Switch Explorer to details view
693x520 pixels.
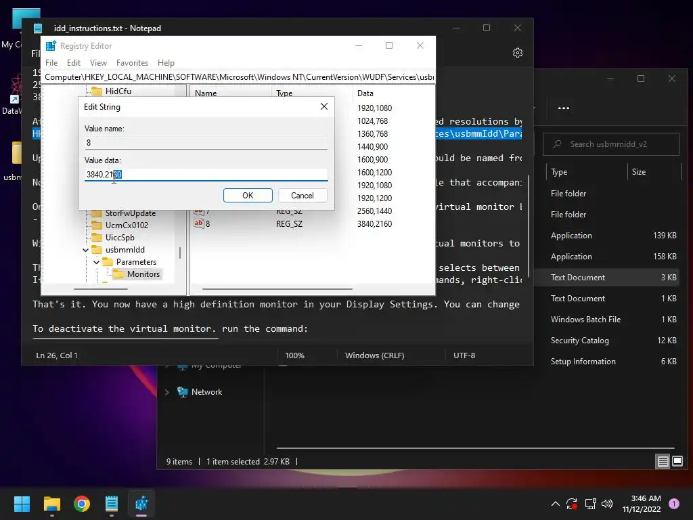pyautogui.click(x=663, y=462)
